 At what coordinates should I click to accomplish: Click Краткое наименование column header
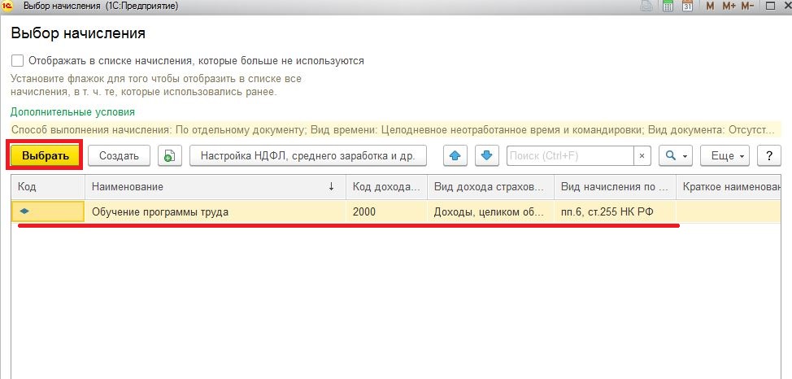point(729,186)
